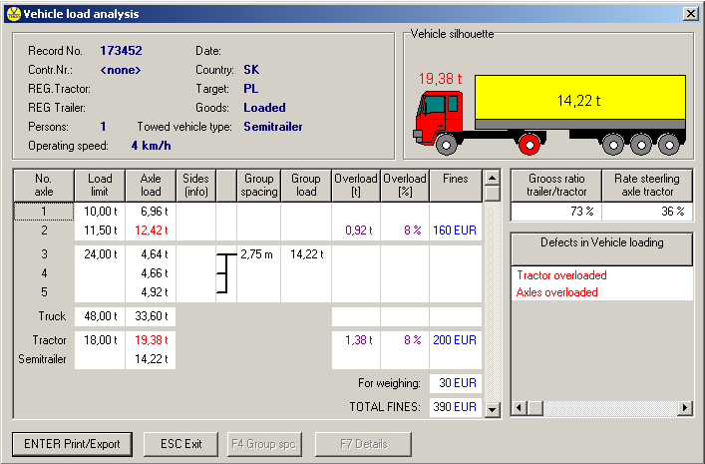Click the 'Fines' column header
This screenshot has height=464, width=705.
click(x=456, y=185)
